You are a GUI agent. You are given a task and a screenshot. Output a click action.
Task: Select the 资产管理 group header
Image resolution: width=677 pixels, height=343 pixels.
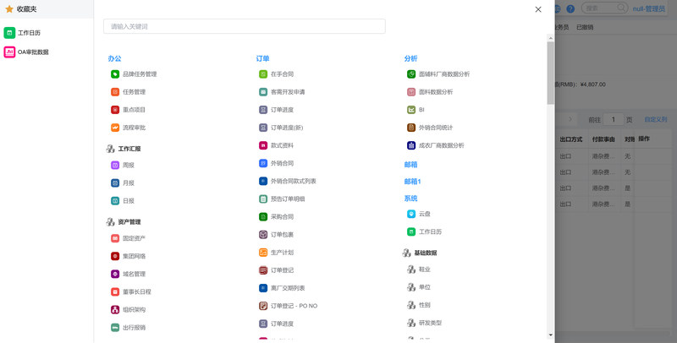coord(124,222)
